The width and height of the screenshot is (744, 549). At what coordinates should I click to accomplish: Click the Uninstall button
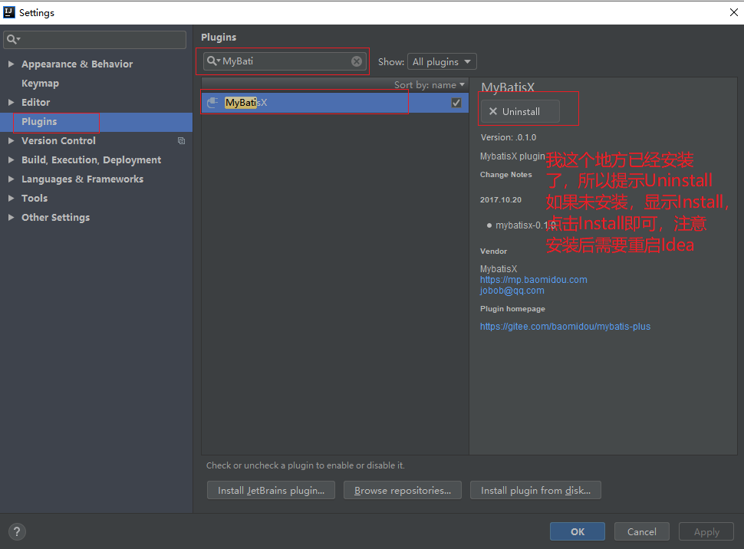click(520, 112)
